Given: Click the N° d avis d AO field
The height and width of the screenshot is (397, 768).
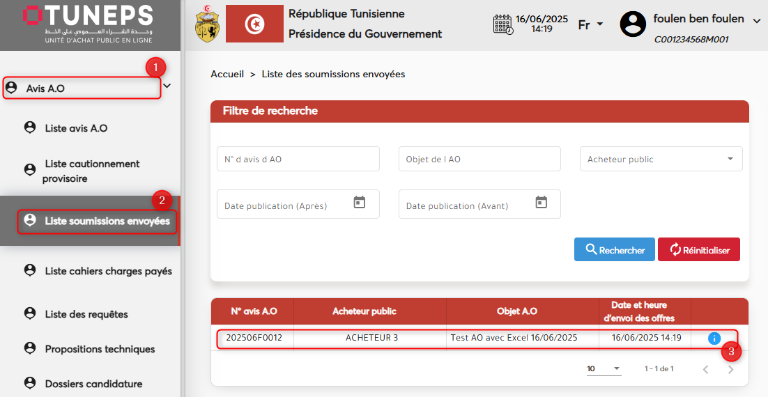Looking at the screenshot, I should [298, 159].
